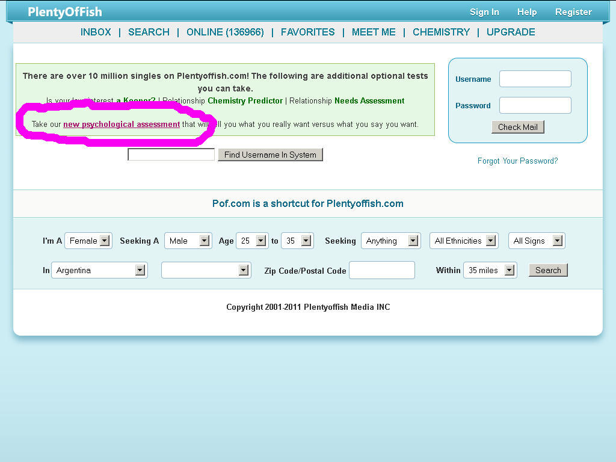Image resolution: width=616 pixels, height=462 pixels.
Task: Open the UPGRADE menu item
Action: click(x=511, y=32)
